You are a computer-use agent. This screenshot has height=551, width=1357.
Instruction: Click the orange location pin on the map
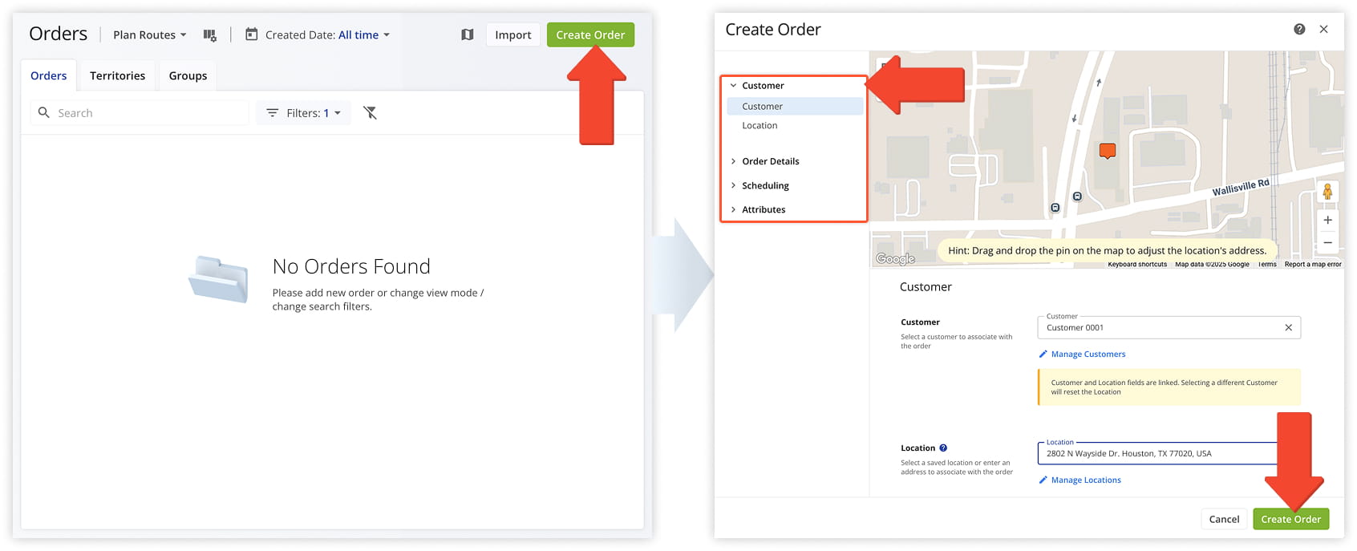pyautogui.click(x=1108, y=151)
